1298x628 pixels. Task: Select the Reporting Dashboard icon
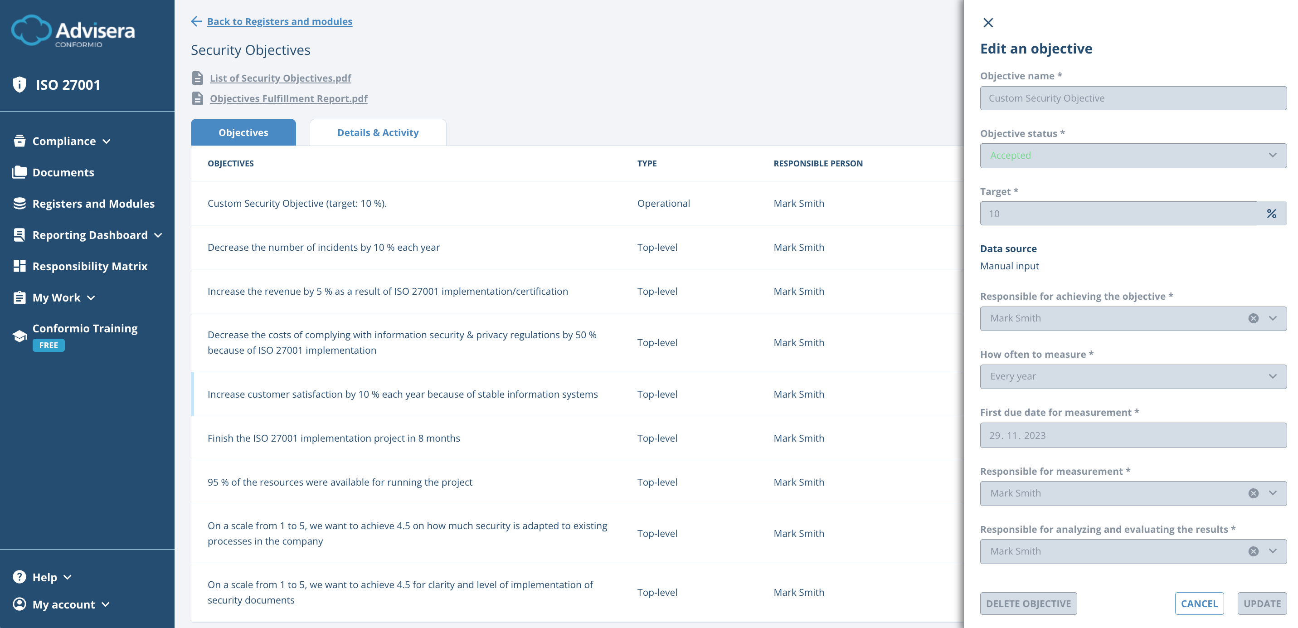click(x=19, y=234)
